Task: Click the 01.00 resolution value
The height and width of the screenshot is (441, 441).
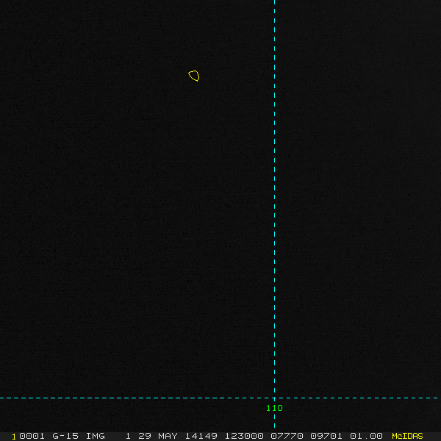Action: pos(366,436)
